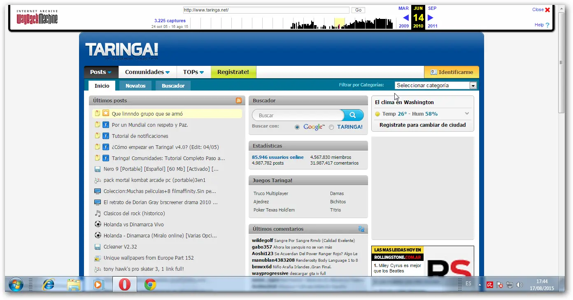Click Registrate para cambiar de ciudad
The image size is (573, 300).
(x=422, y=125)
